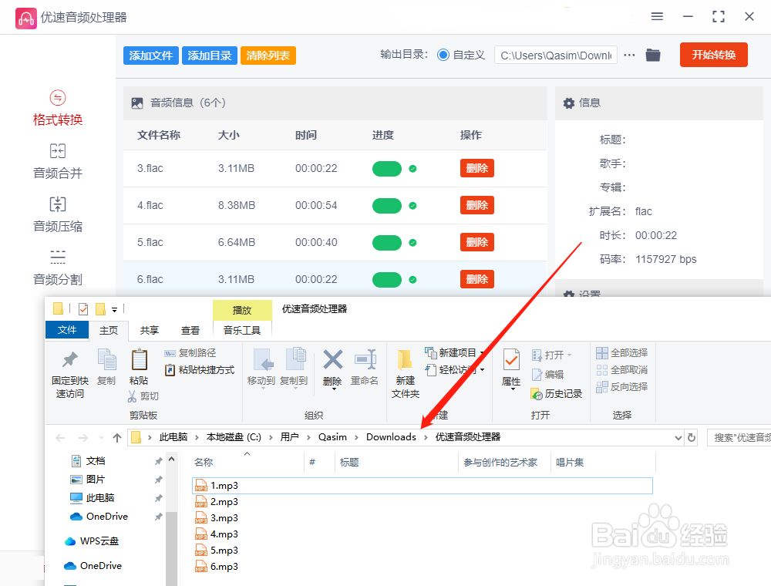Open the 音频分割 audio split section

[x=58, y=268]
